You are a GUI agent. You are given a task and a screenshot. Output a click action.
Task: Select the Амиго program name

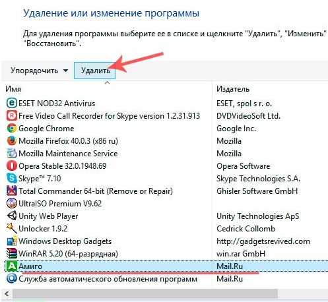pos(30,266)
